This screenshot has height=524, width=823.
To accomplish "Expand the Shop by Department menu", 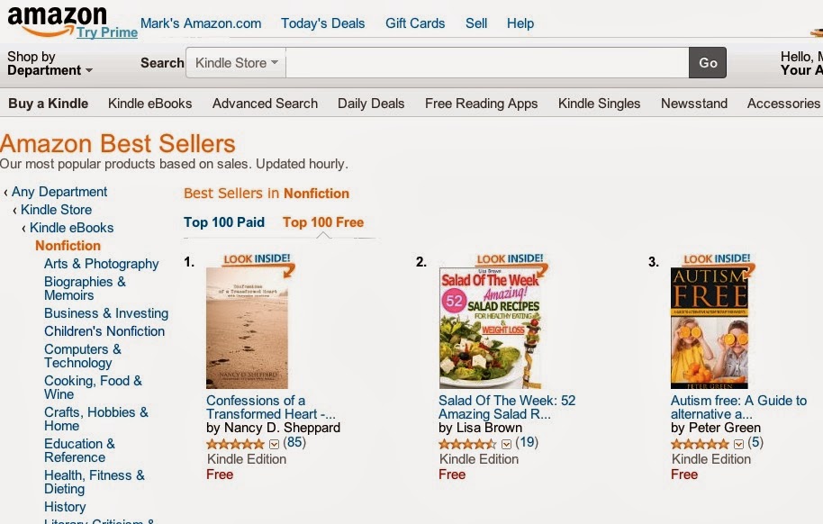I will pyautogui.click(x=50, y=63).
